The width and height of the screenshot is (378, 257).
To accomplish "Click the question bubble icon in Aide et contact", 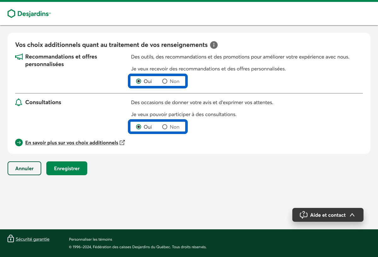I will 303,215.
